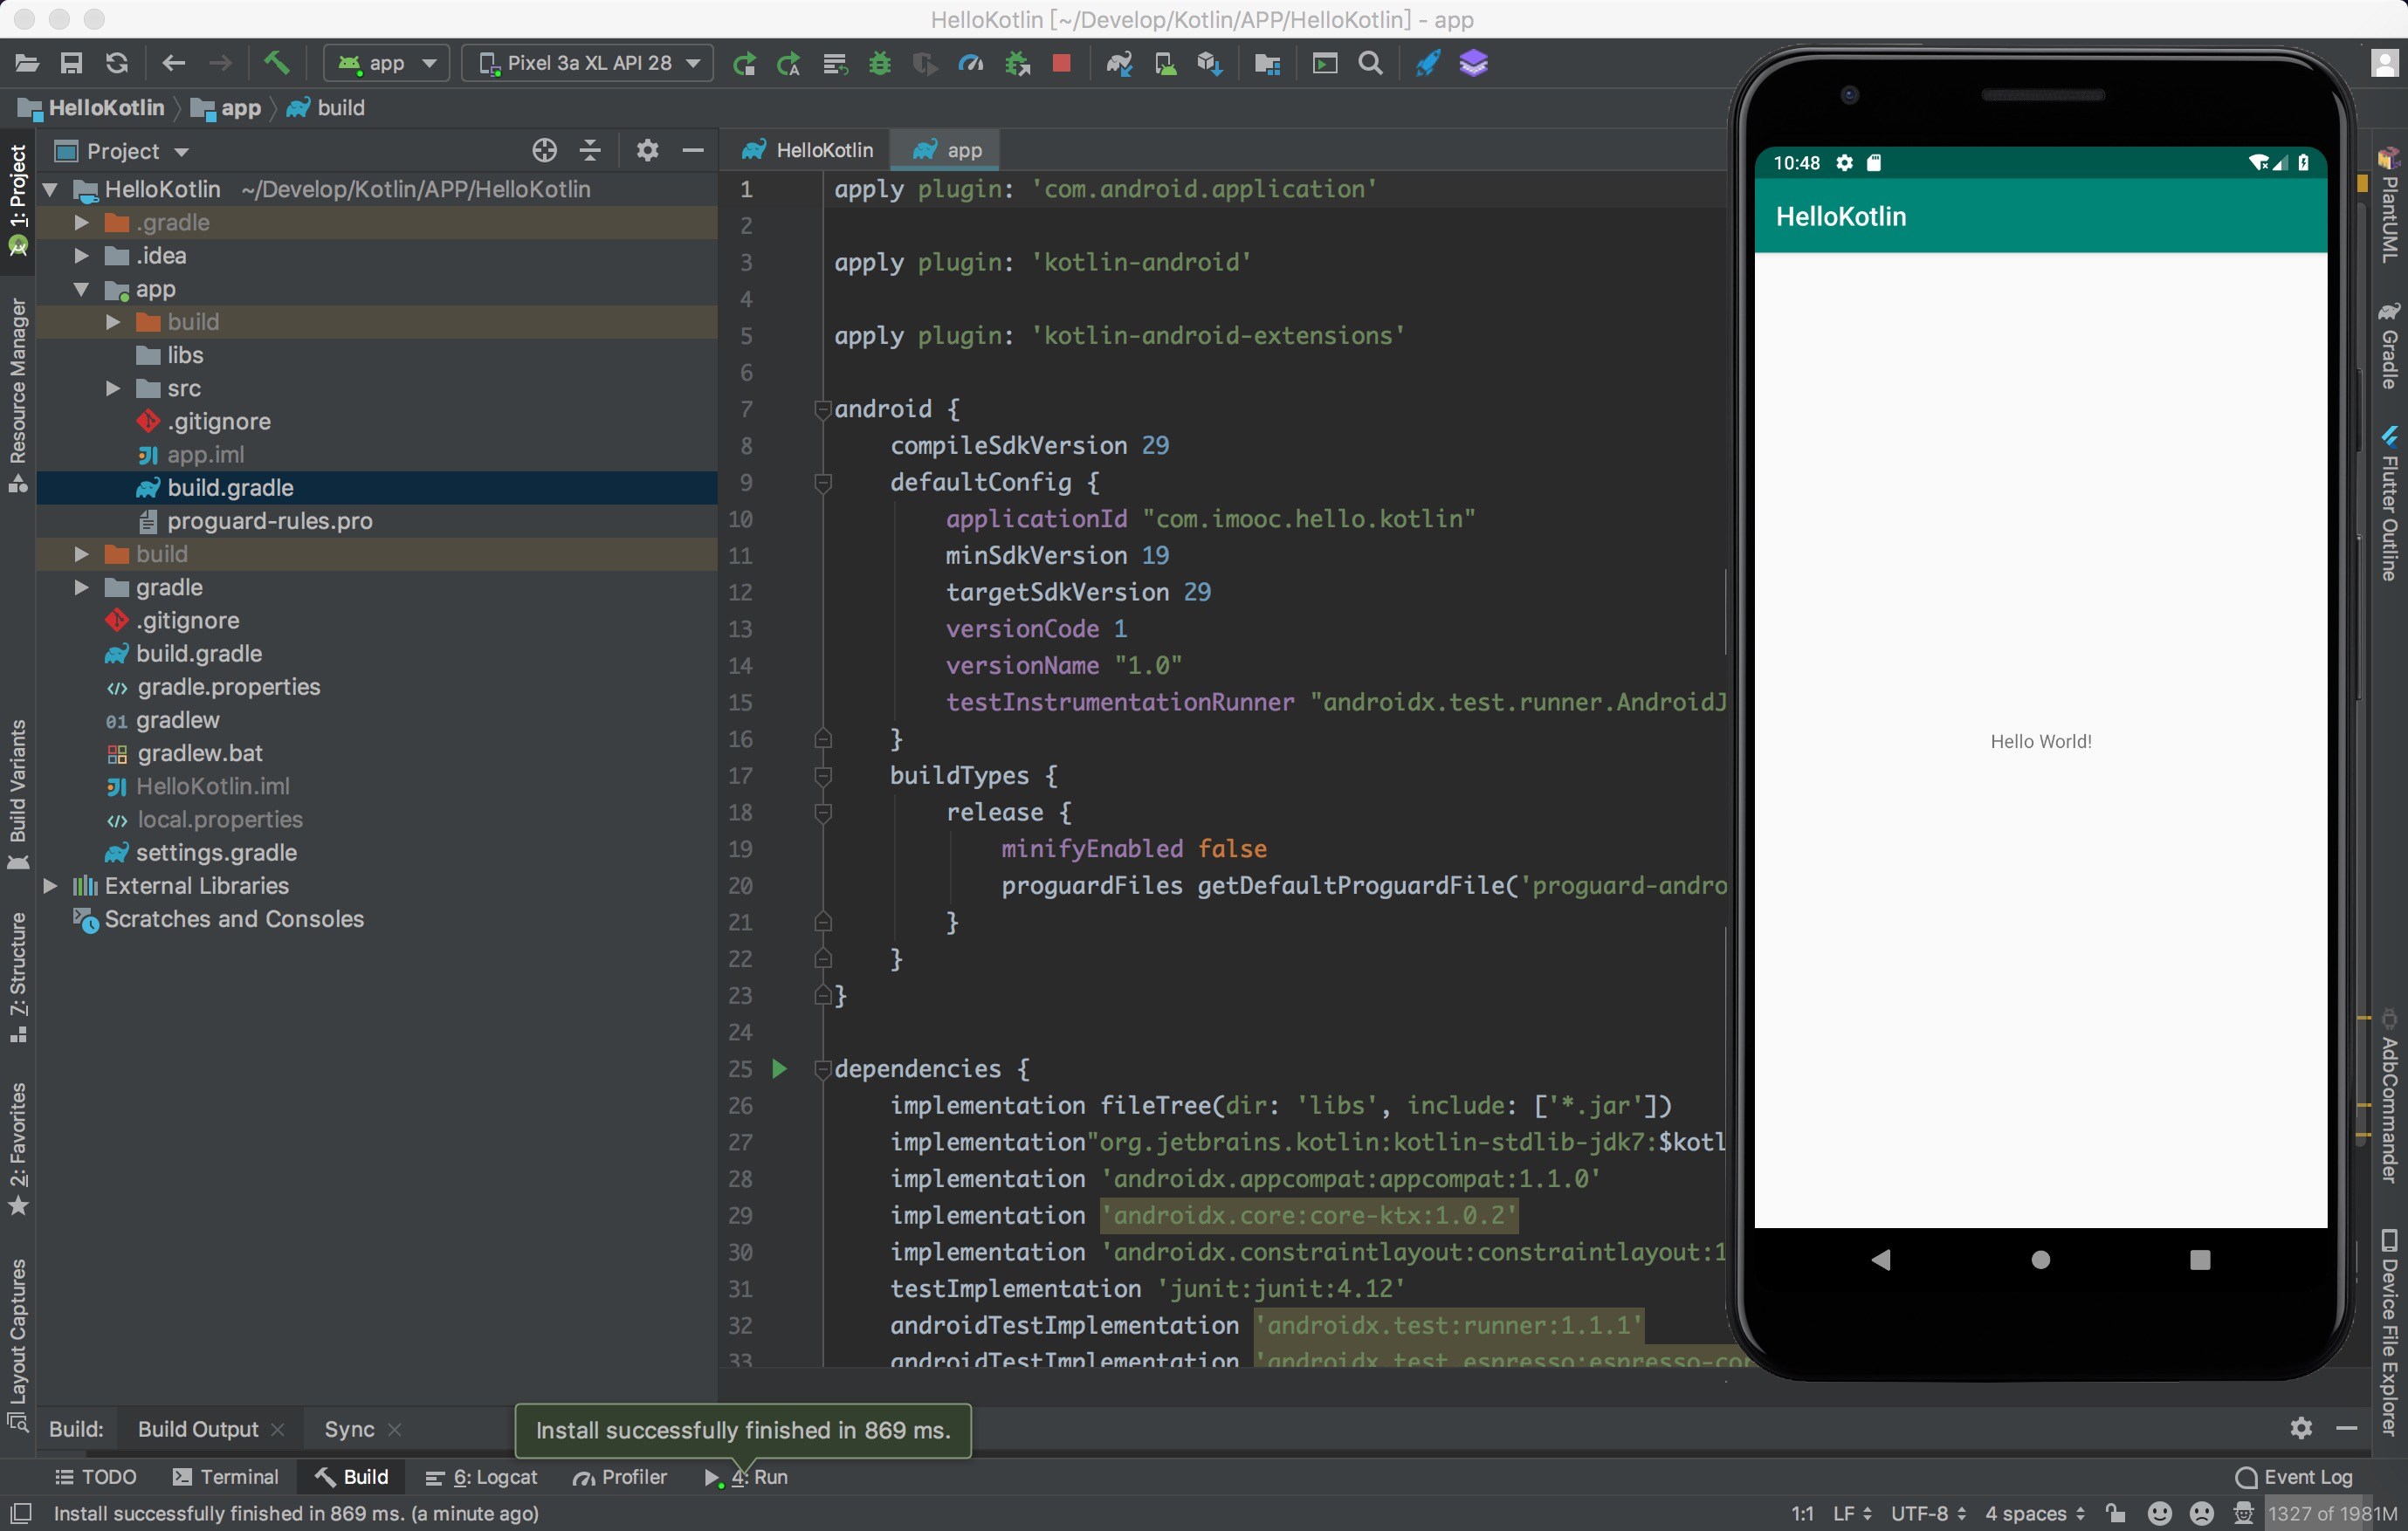Open Project Structure toolbar icon
Screen dimensions: 2408x1531
[x=1267, y=64]
